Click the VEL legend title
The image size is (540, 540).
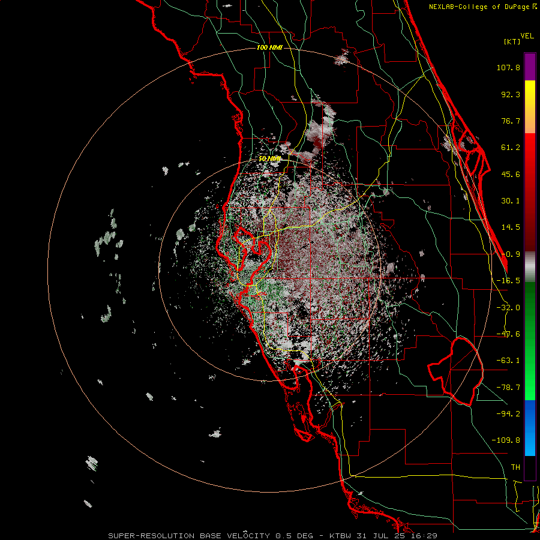527,36
